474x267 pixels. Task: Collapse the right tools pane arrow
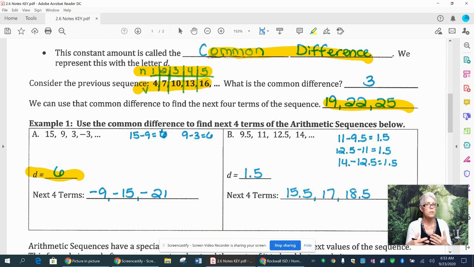(456, 146)
